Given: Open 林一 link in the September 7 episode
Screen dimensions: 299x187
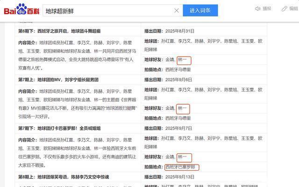Looking at the screenshot, I should 183,157.
